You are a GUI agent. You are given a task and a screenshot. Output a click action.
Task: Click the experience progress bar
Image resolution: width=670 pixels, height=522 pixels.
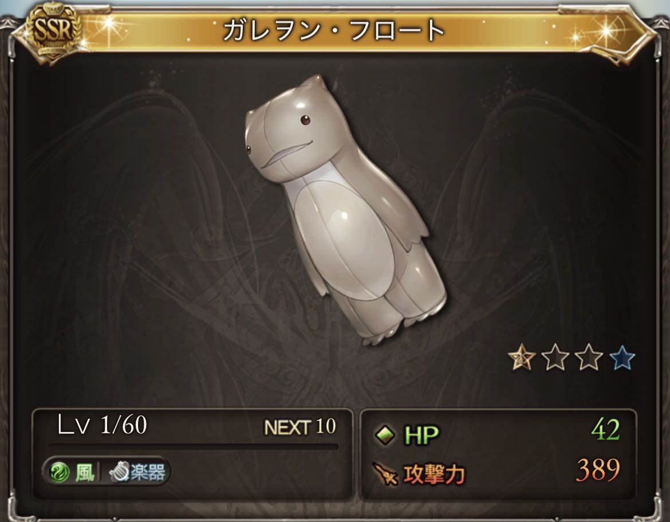(193, 447)
